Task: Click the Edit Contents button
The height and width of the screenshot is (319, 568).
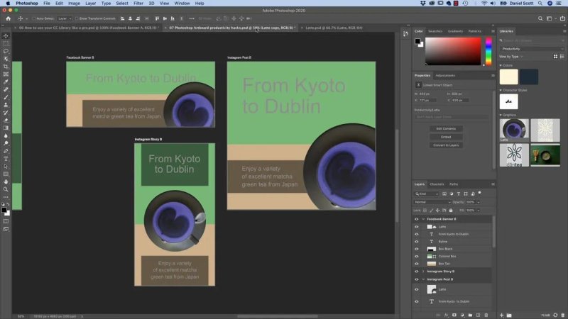Action: click(446, 129)
